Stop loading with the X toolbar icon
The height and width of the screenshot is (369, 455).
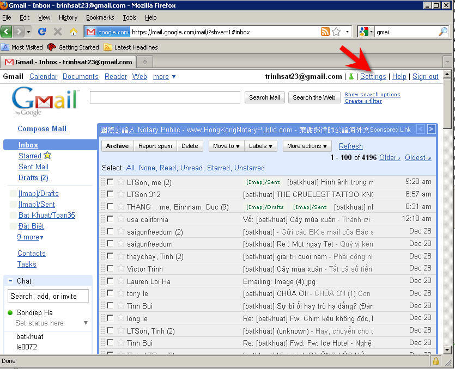pos(58,32)
